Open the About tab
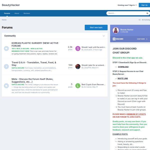150x150 pixels. [x=17, y=13]
